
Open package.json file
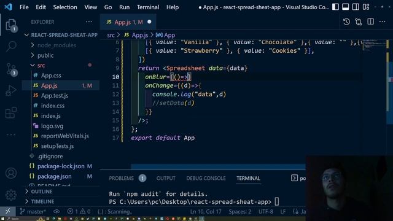click(x=55, y=176)
